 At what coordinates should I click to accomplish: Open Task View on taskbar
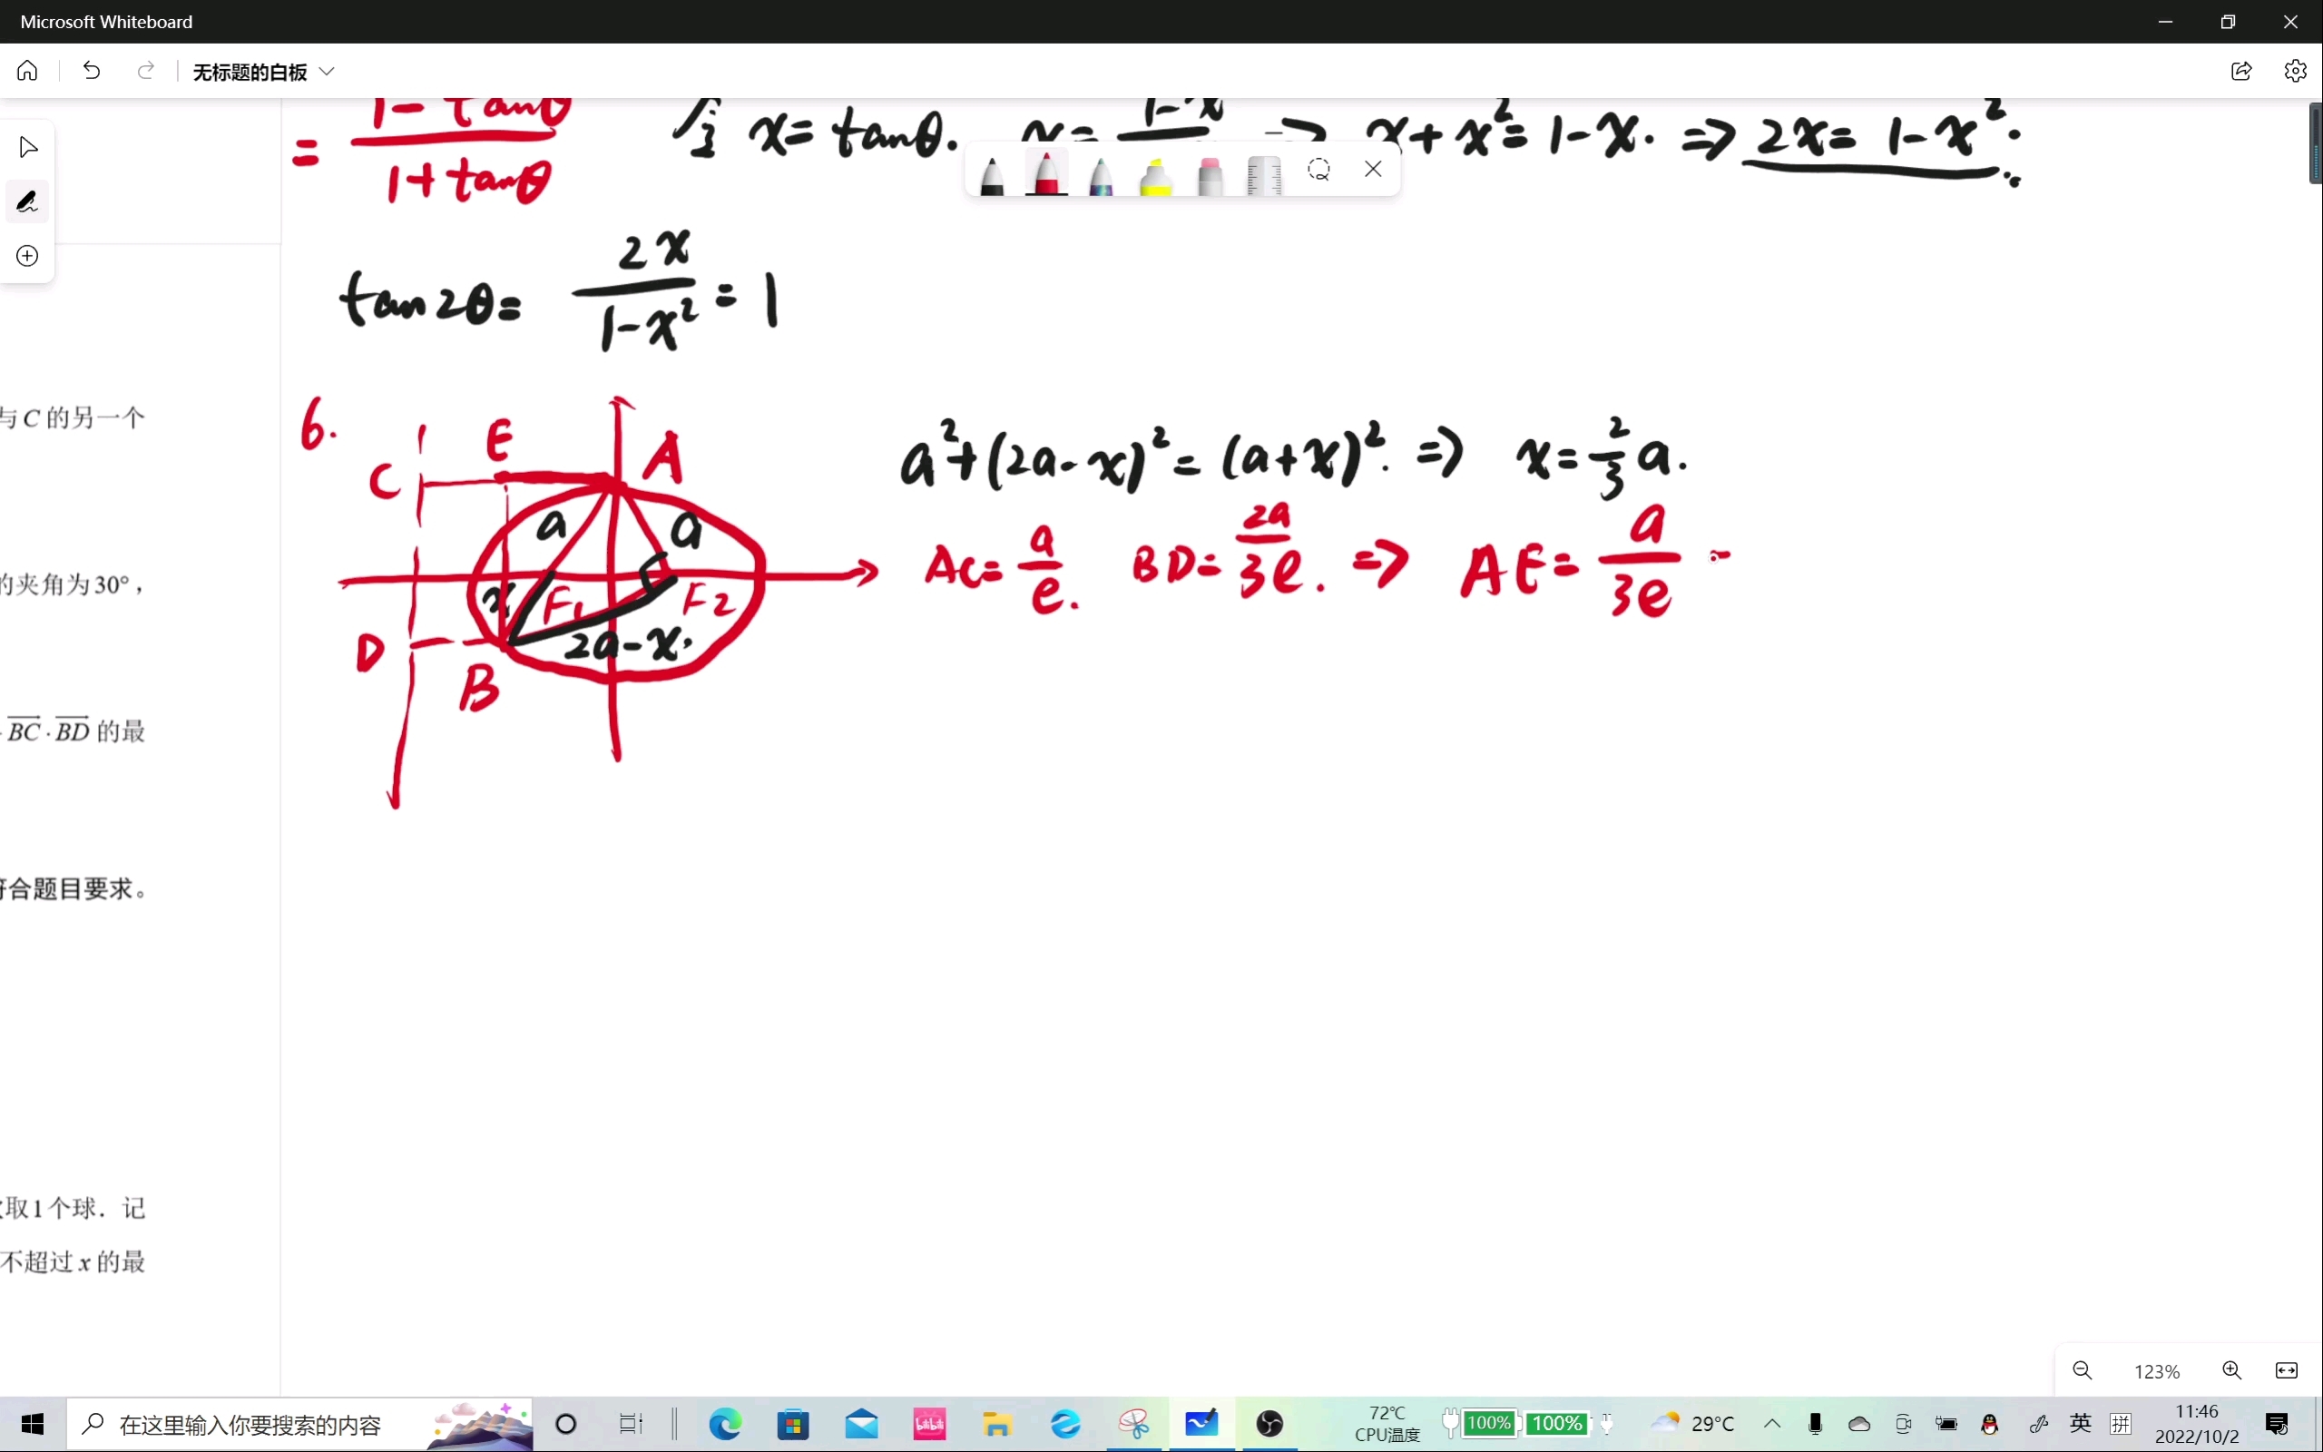(631, 1424)
